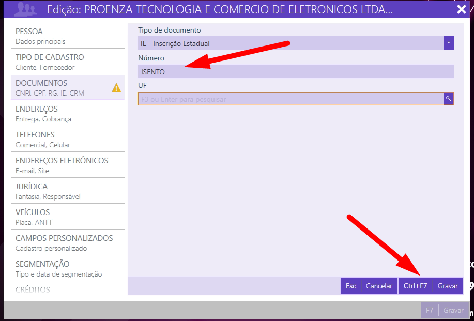Click the UF search magnifier icon
The image size is (474, 321).
click(x=448, y=99)
